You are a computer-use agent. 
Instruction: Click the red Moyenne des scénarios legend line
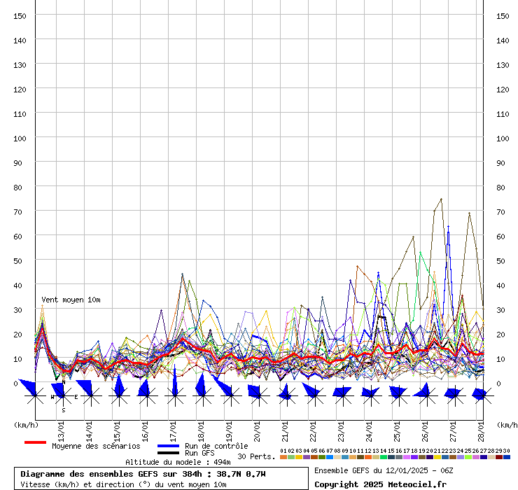point(35,442)
